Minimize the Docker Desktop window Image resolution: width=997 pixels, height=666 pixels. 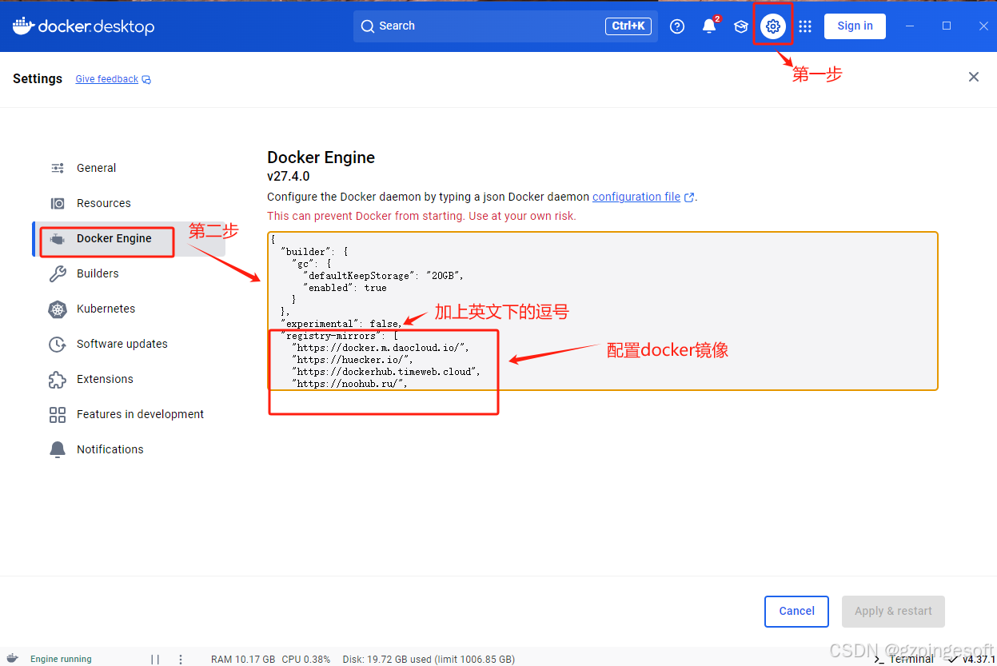pos(910,26)
